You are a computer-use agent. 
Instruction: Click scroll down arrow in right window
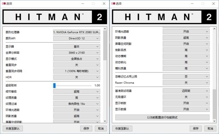pos(215,121)
